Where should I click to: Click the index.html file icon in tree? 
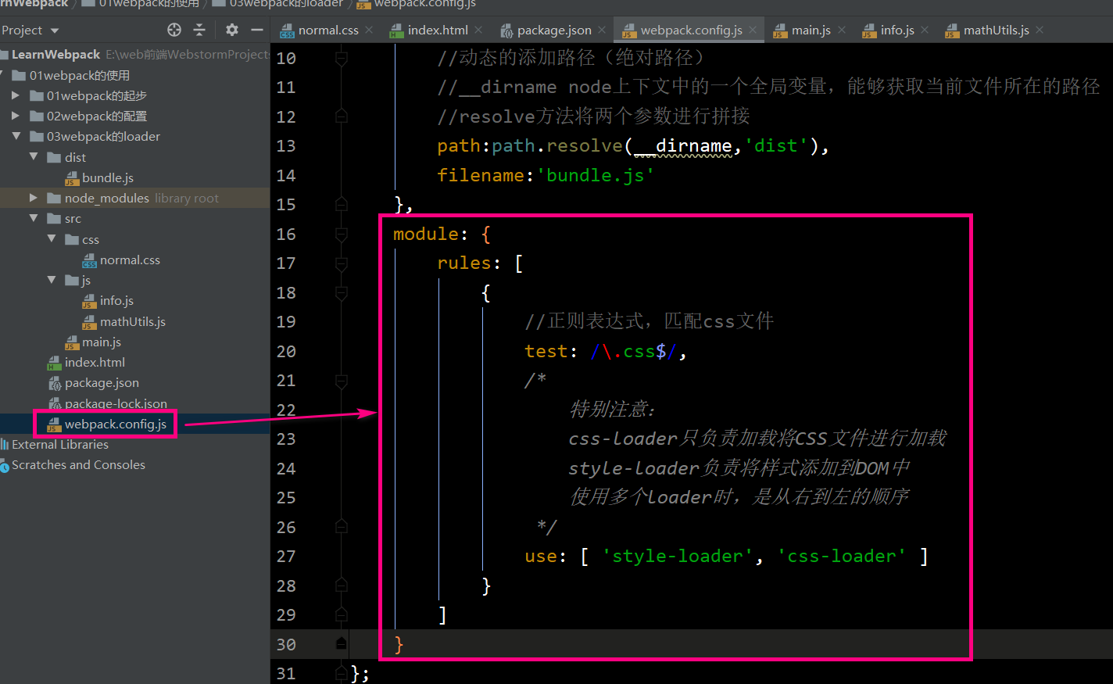pyautogui.click(x=54, y=362)
